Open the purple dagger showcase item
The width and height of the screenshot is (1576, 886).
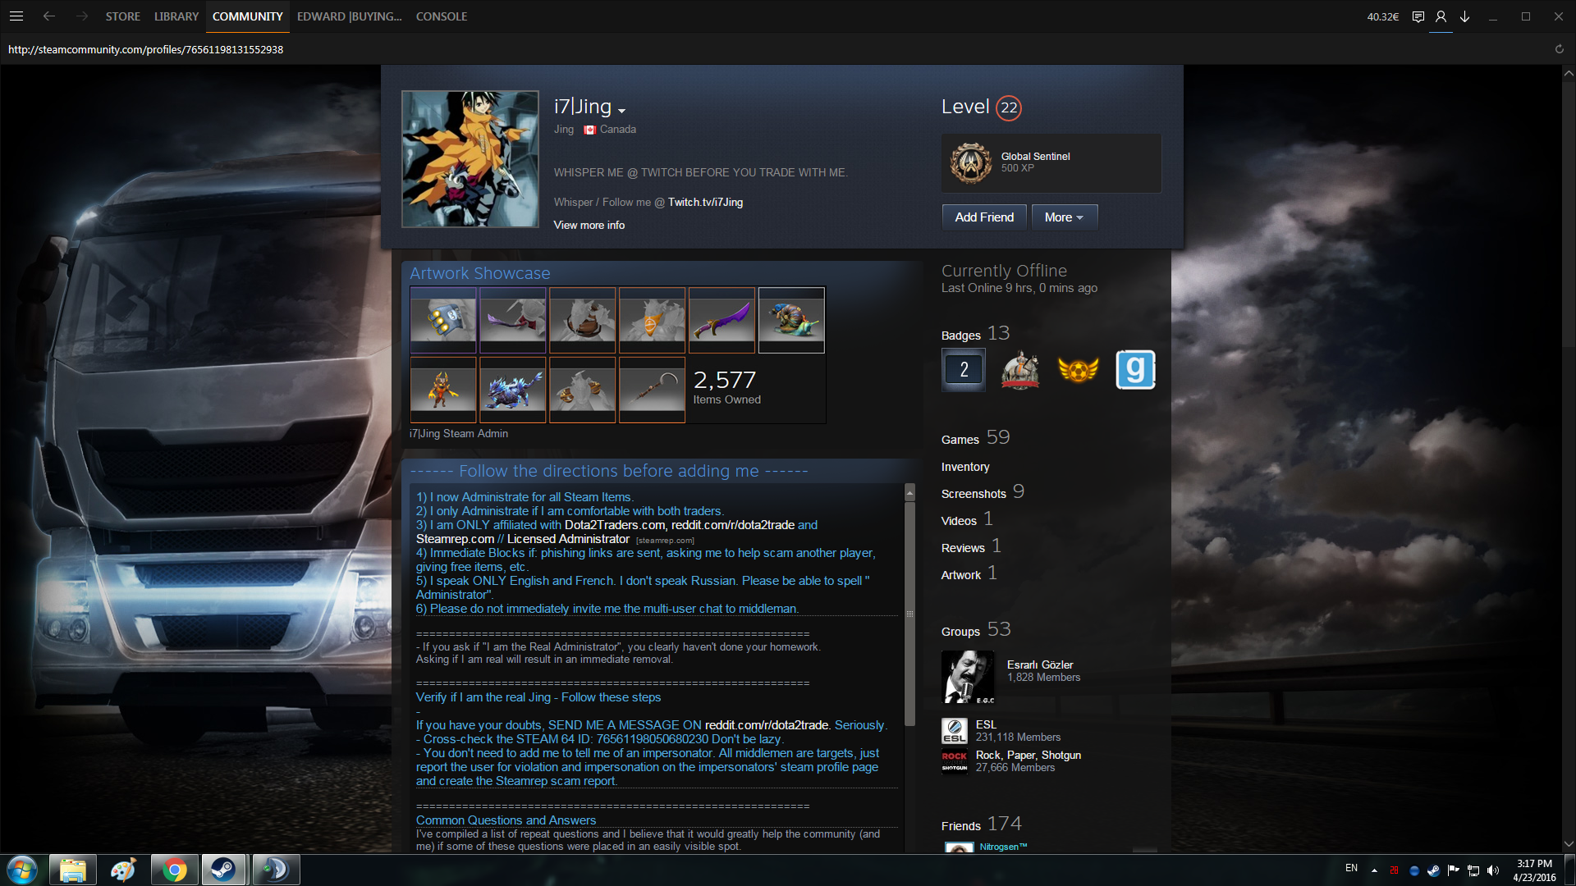(x=722, y=321)
